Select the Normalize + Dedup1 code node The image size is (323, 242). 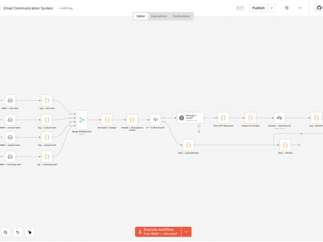[x=107, y=120]
